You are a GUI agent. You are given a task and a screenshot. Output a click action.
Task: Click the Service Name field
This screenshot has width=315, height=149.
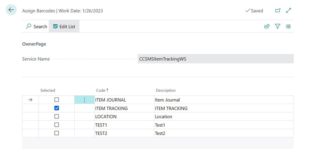point(215,59)
